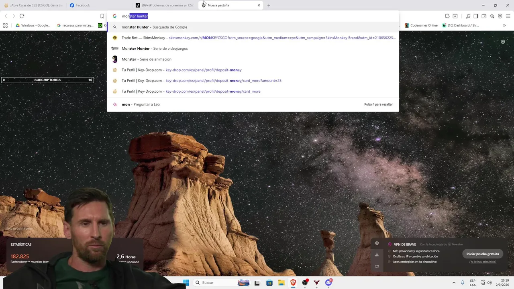Image resolution: width=514 pixels, height=289 pixels.
Task: Click the SUSCRIPTORES progress bar
Action: click(x=47, y=80)
